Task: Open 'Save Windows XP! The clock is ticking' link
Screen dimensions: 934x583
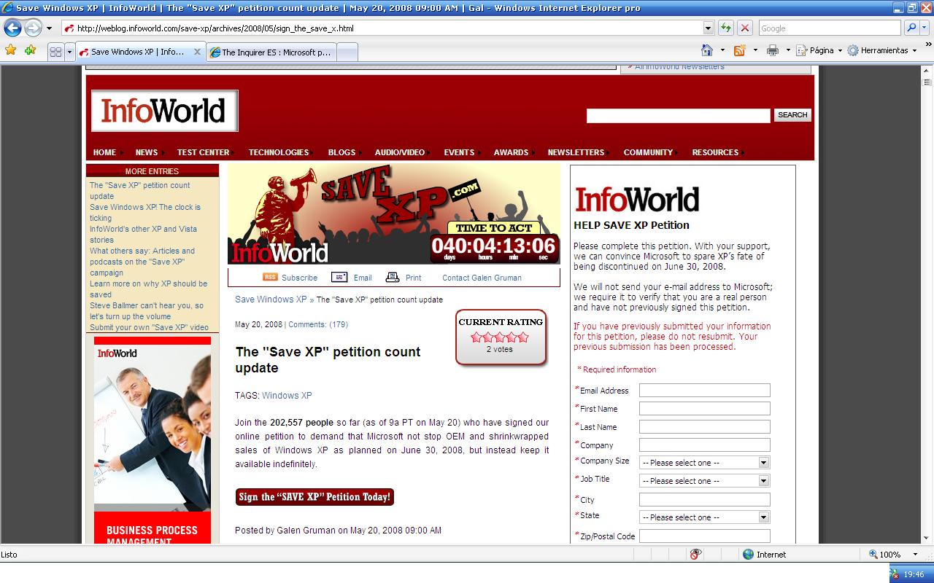Action: 145,212
